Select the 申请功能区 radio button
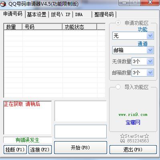The height and width of the screenshot is (160, 160). tap(118, 23)
